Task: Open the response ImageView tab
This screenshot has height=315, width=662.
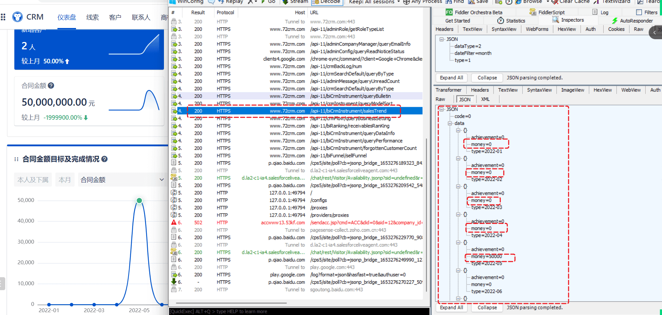Action: point(572,90)
